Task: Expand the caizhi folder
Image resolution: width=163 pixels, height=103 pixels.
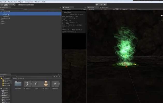Action: 1,90
